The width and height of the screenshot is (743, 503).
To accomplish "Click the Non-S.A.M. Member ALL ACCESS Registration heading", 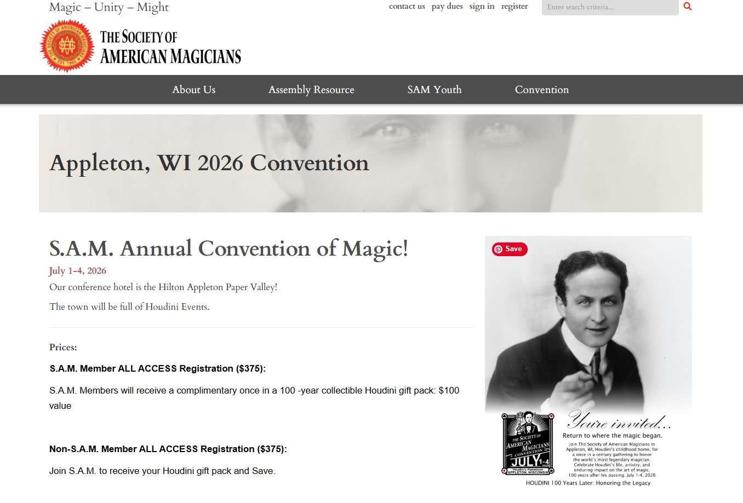I will tap(168, 449).
